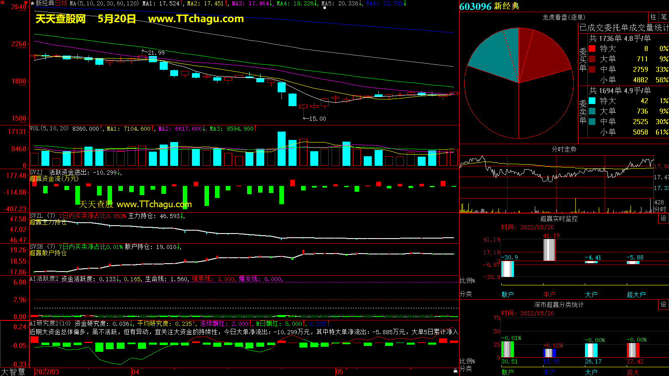
Task: Open 超赢实时监控 settings (设) button
Action: pos(663,218)
